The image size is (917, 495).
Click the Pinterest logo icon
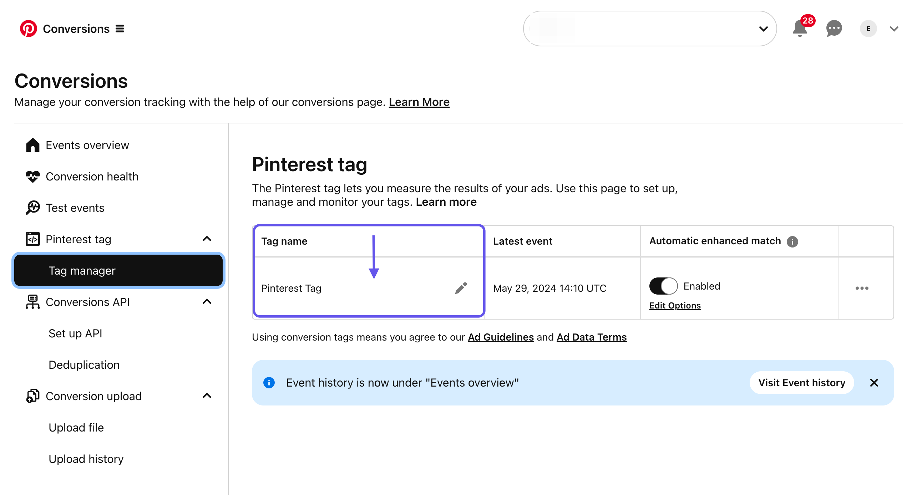click(x=28, y=29)
